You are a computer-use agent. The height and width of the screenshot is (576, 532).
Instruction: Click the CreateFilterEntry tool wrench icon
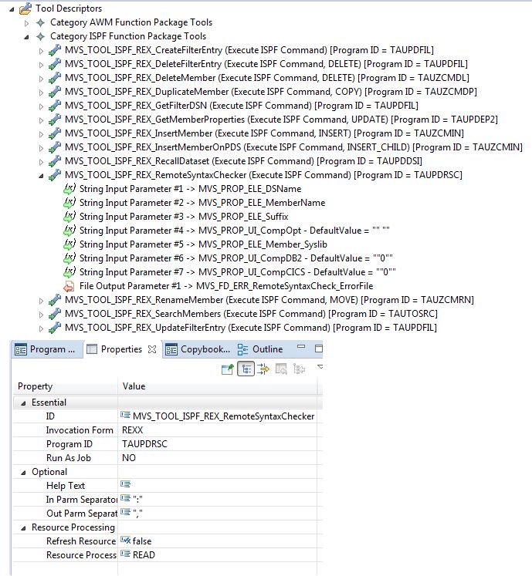coord(55,50)
